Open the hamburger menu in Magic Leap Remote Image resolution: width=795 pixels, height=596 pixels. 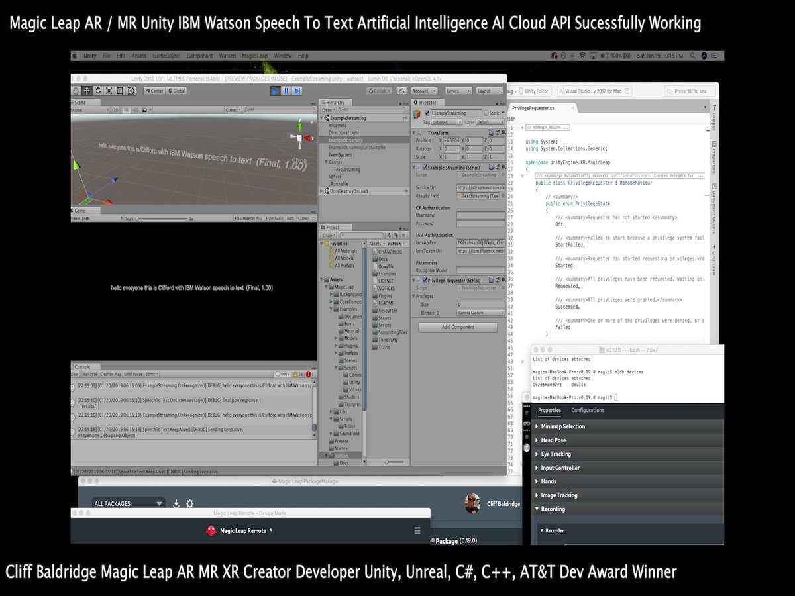click(x=417, y=530)
